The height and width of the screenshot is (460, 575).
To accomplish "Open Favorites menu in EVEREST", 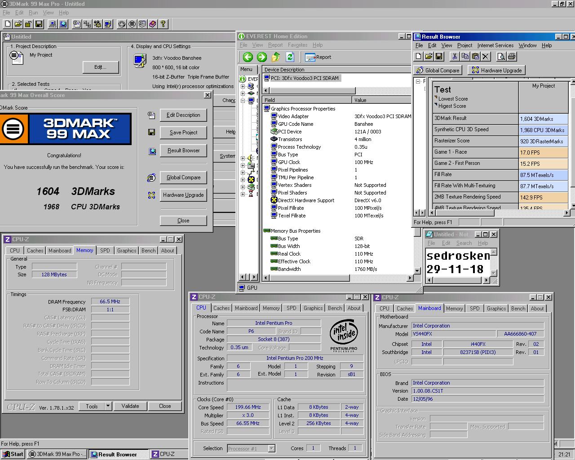I will coord(297,45).
